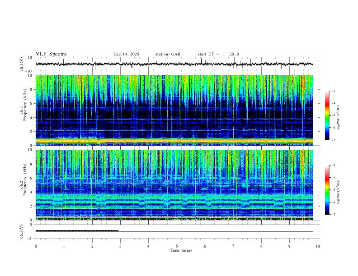The height and width of the screenshot is (276, 358).
Task: Click the "7" minute tick label
Action: point(233,246)
